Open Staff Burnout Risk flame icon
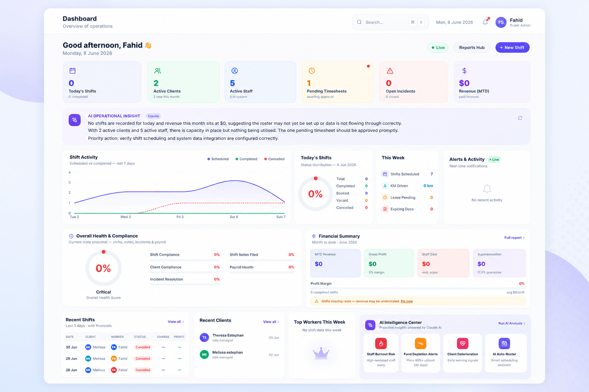589x392 pixels. click(x=381, y=343)
